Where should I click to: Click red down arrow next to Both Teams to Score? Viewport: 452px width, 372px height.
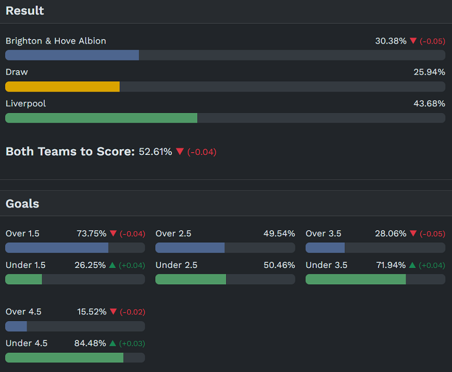coord(180,152)
